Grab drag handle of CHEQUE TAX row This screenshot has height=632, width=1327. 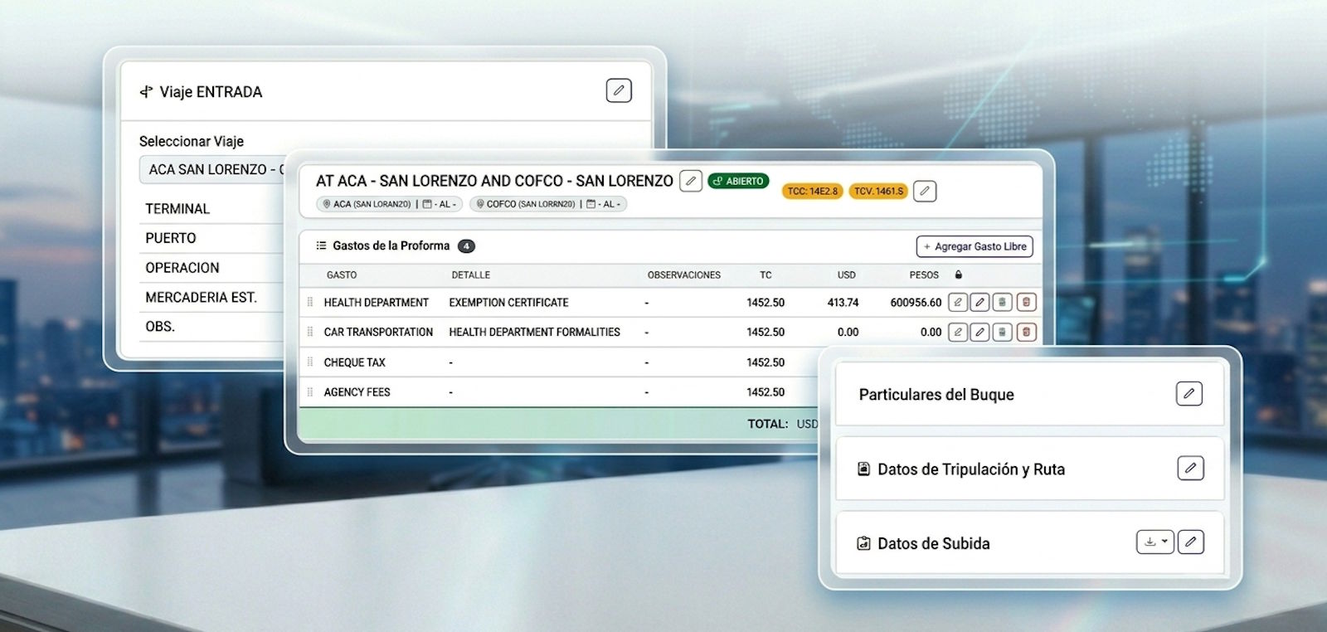click(310, 362)
